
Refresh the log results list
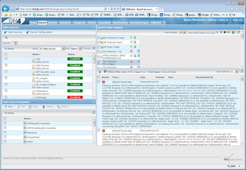[242, 71]
